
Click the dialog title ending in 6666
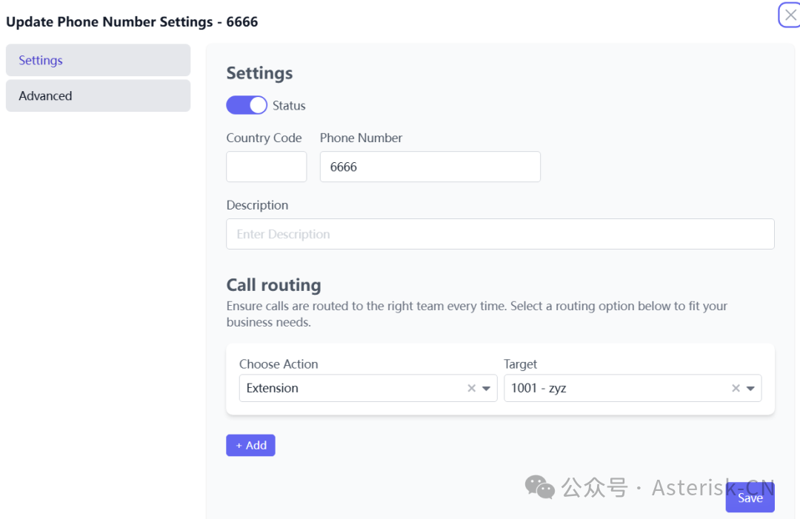click(132, 21)
